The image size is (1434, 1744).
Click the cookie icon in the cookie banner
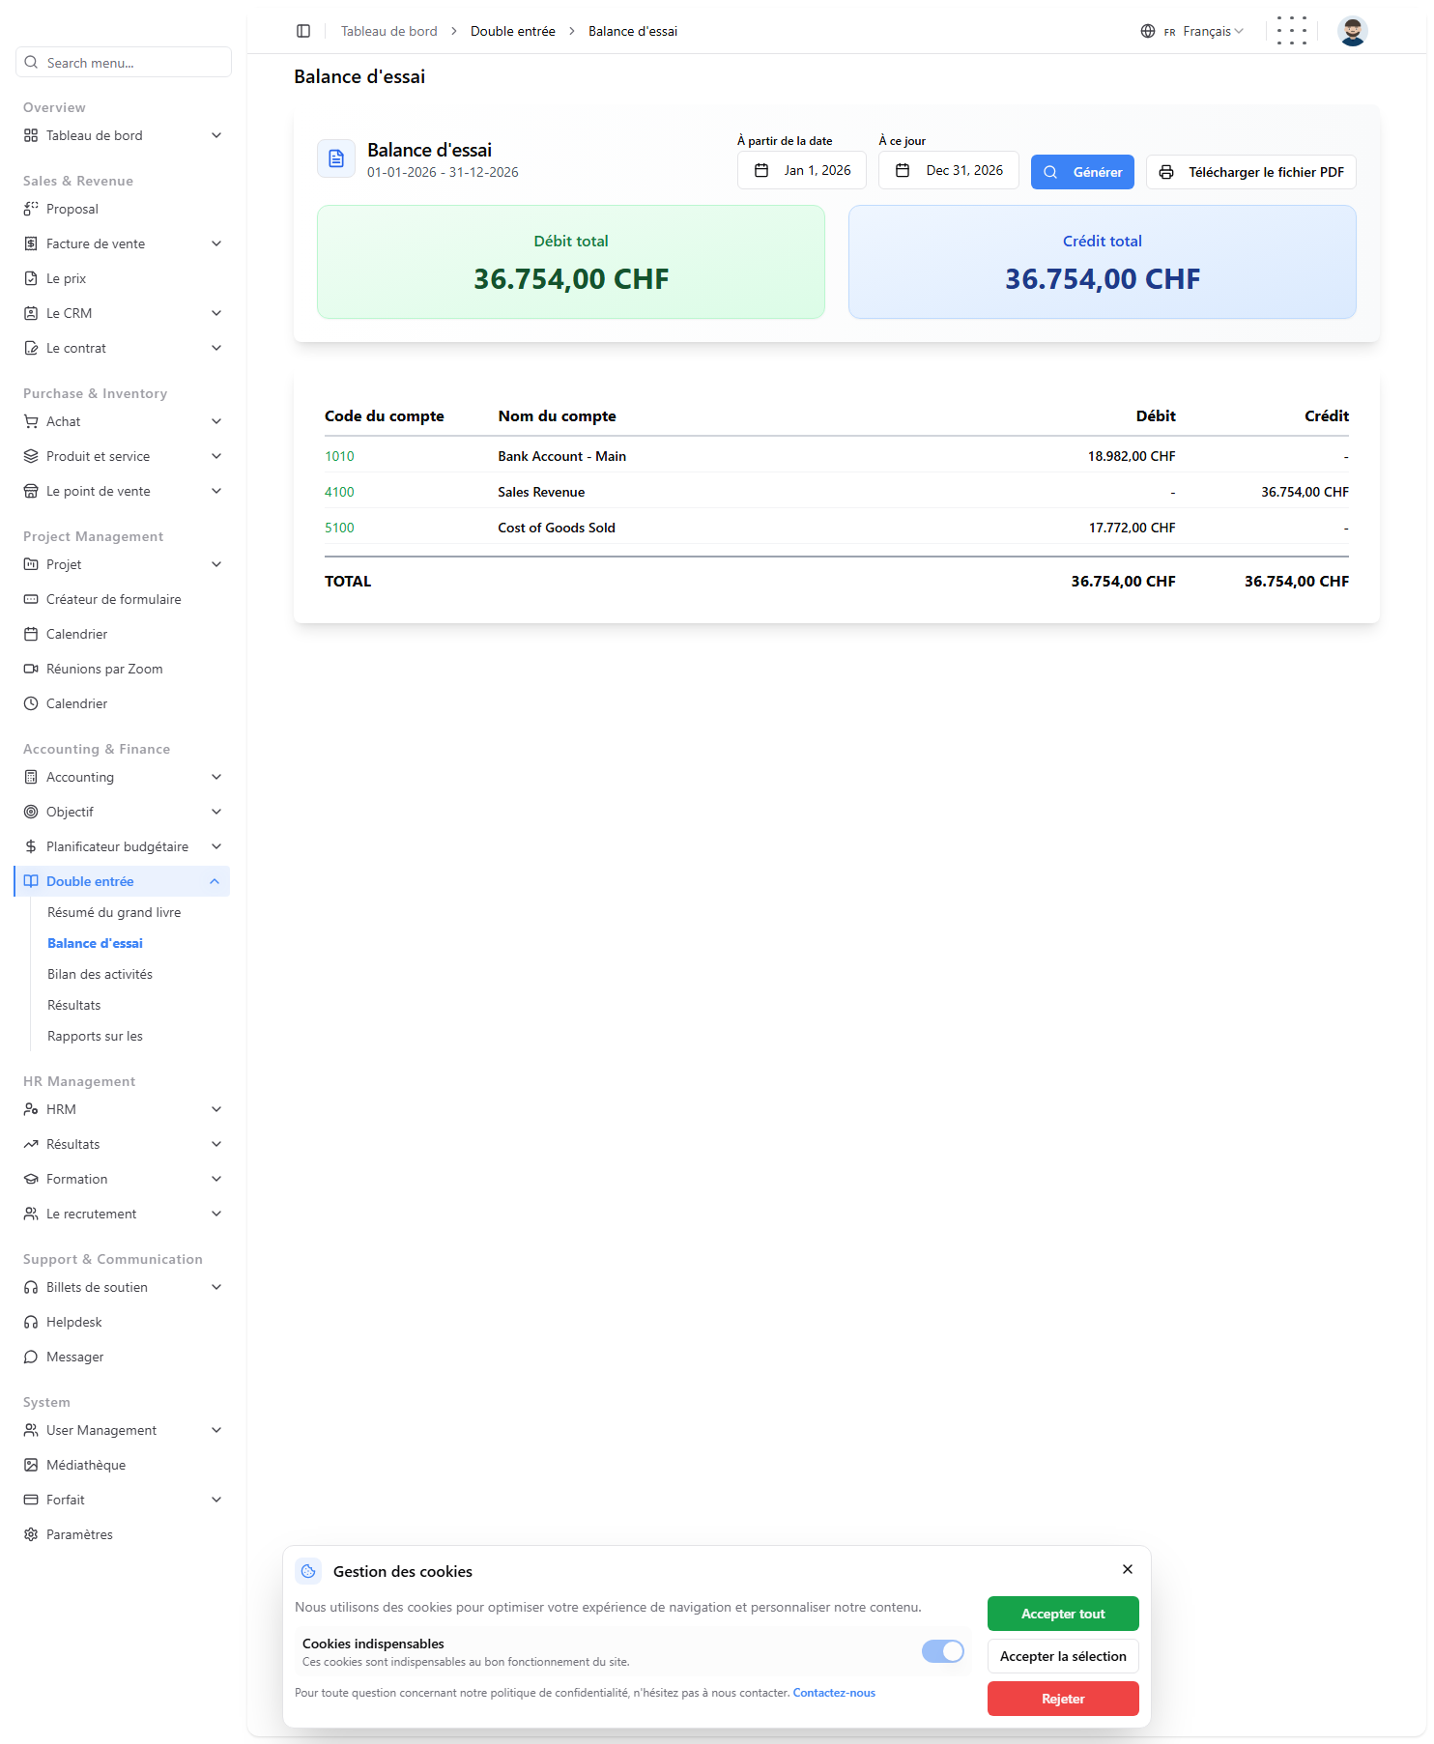[308, 1571]
